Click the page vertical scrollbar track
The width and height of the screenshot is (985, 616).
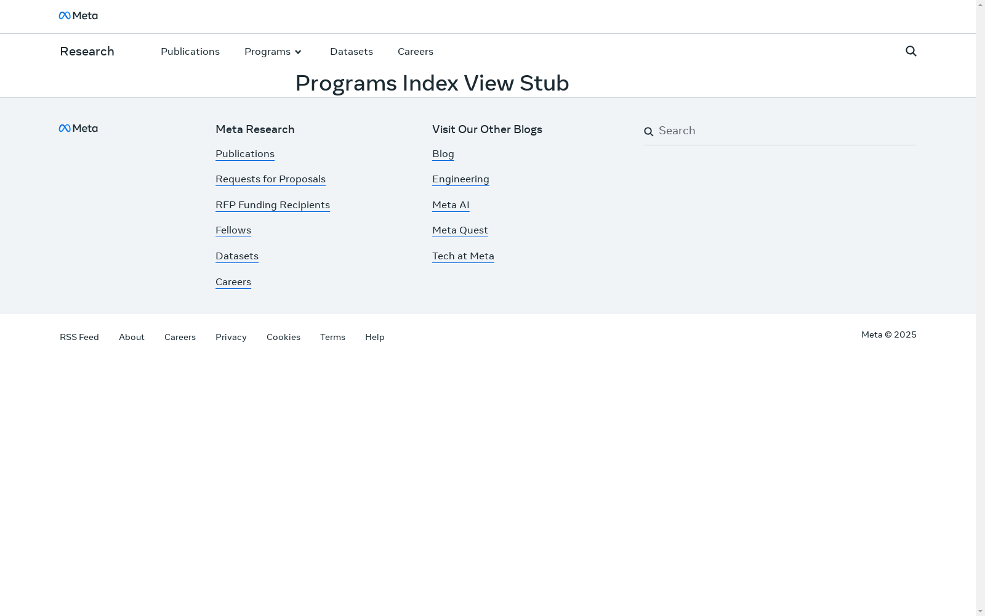coord(980,308)
